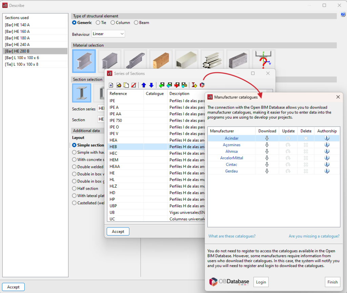The image size is (347, 293).
Task: Select [Tie] L 100 x 100 x 8
Action: 35,64
